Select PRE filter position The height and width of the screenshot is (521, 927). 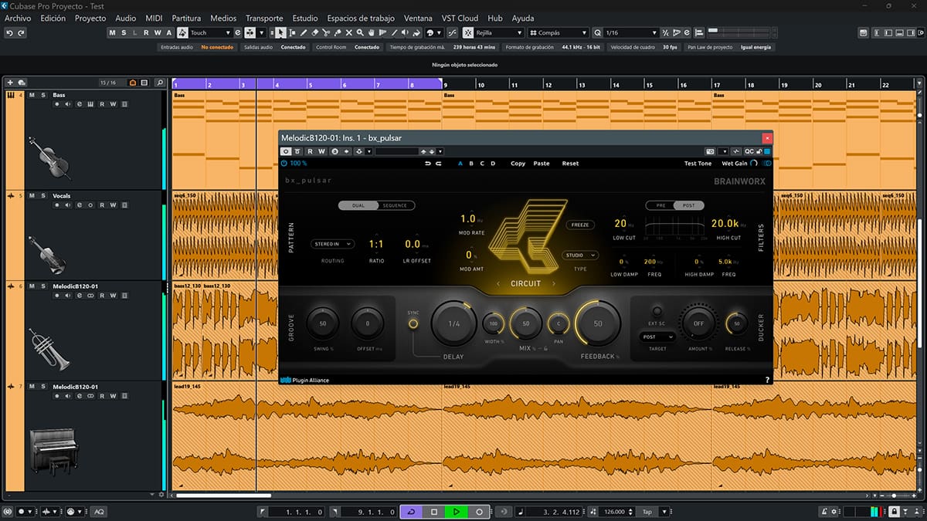point(660,205)
